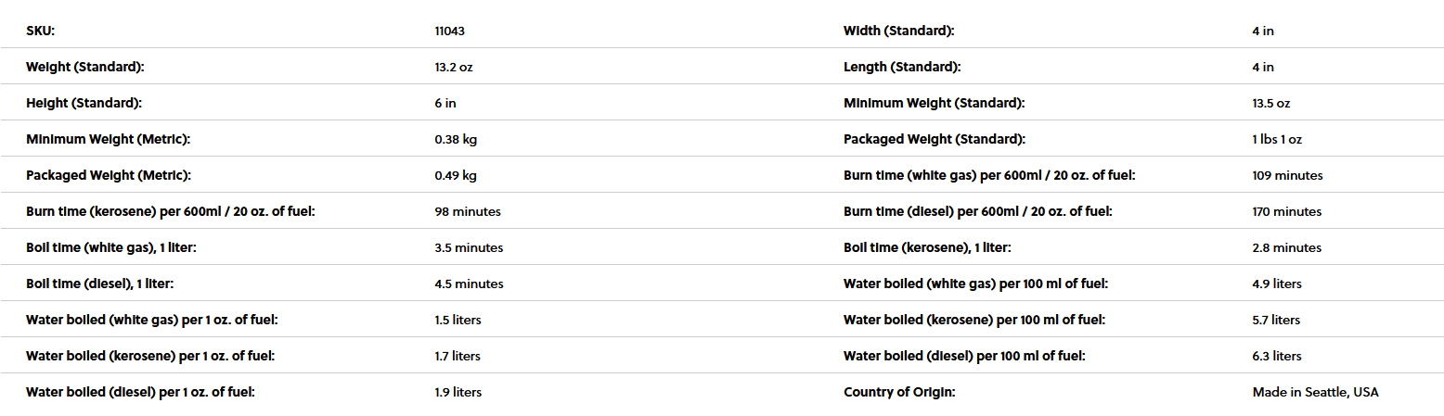The image size is (1444, 416).
Task: Click the Height (Standard) label
Action: click(84, 103)
